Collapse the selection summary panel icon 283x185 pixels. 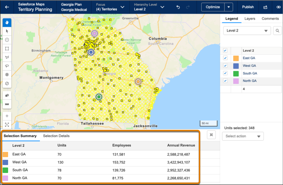click(211, 135)
